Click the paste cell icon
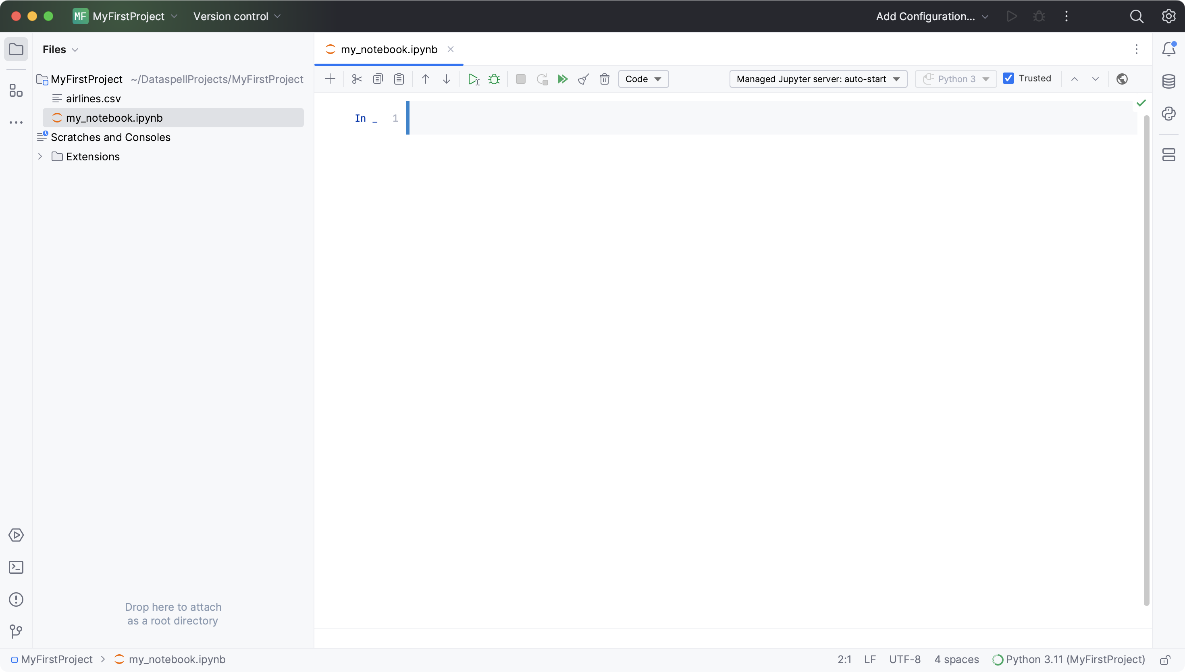The width and height of the screenshot is (1185, 672). click(399, 78)
